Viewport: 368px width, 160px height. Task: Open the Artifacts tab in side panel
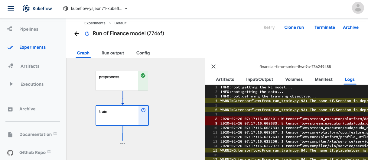click(x=225, y=79)
